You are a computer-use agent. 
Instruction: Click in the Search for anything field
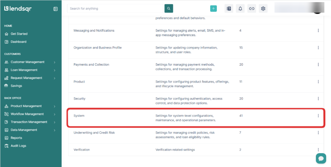(x=115, y=8)
